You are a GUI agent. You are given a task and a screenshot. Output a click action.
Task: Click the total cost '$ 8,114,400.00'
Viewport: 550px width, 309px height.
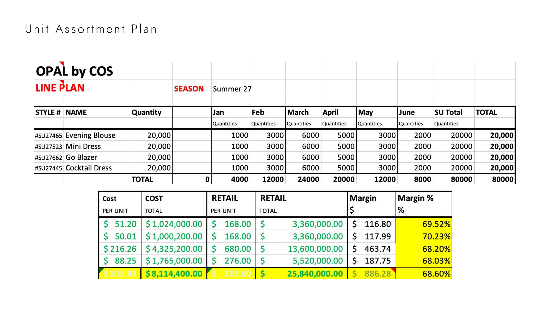[x=174, y=274]
